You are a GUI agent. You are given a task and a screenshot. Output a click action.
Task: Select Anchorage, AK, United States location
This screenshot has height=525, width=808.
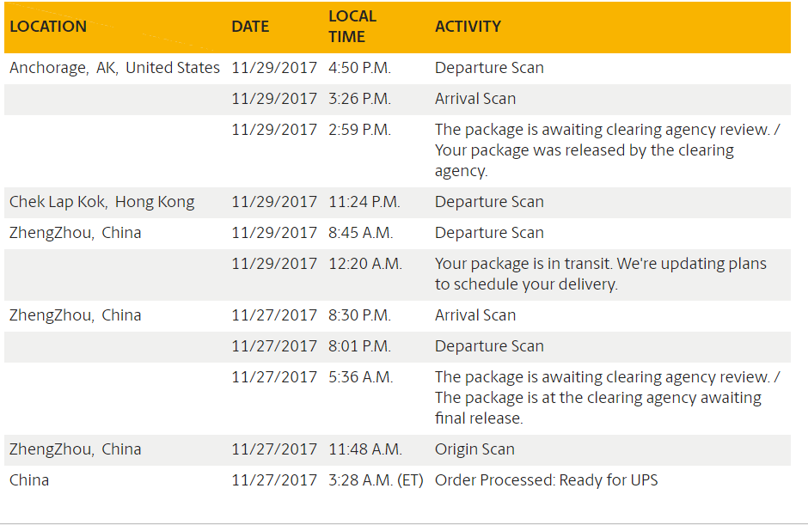(x=114, y=68)
